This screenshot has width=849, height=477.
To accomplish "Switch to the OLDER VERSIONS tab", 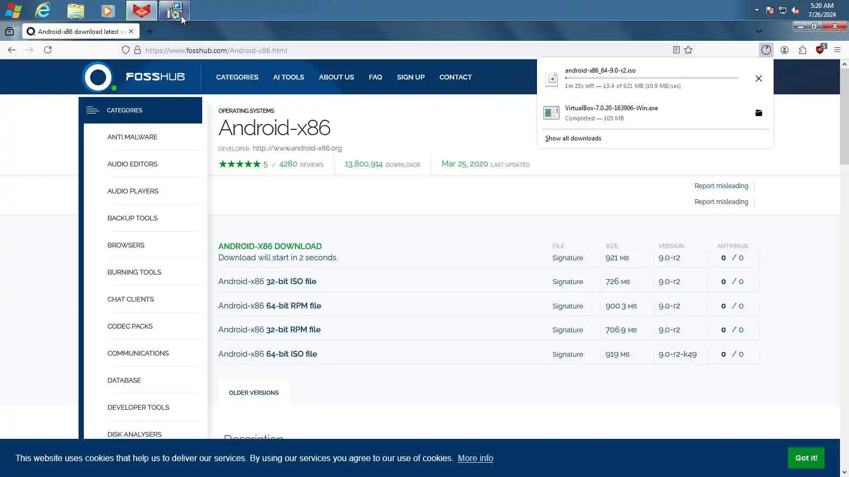I will (254, 393).
